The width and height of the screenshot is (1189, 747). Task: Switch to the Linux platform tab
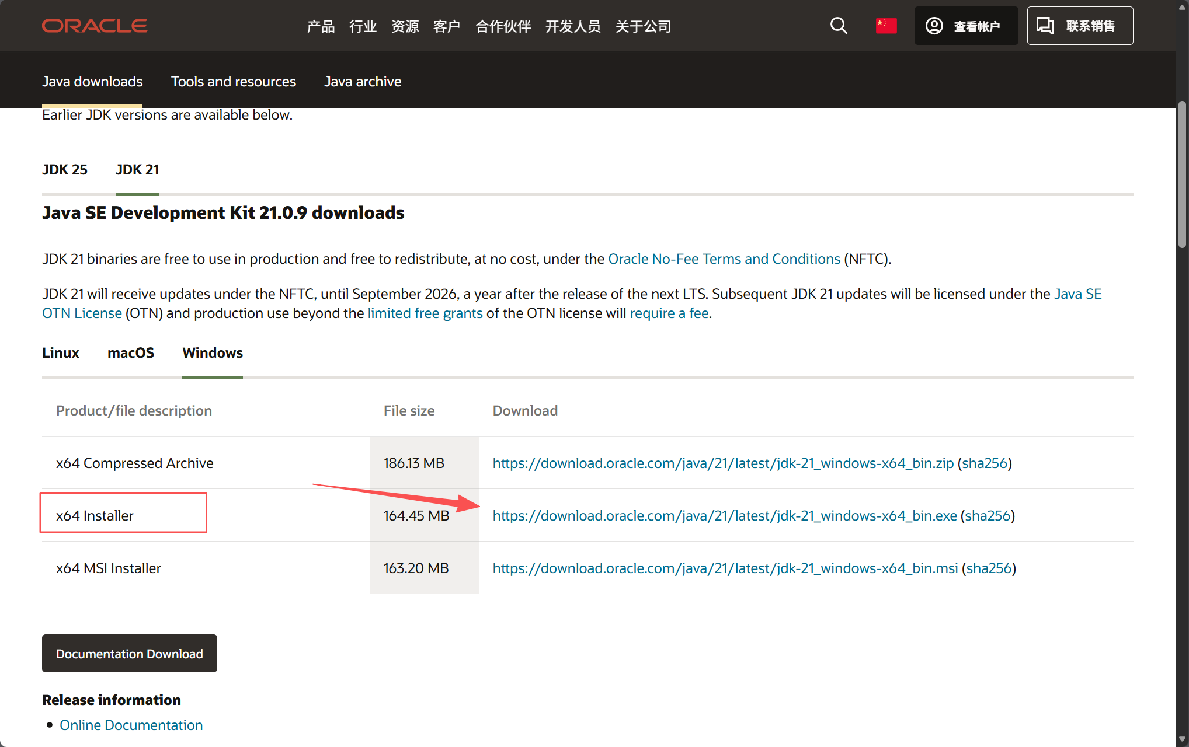click(60, 352)
